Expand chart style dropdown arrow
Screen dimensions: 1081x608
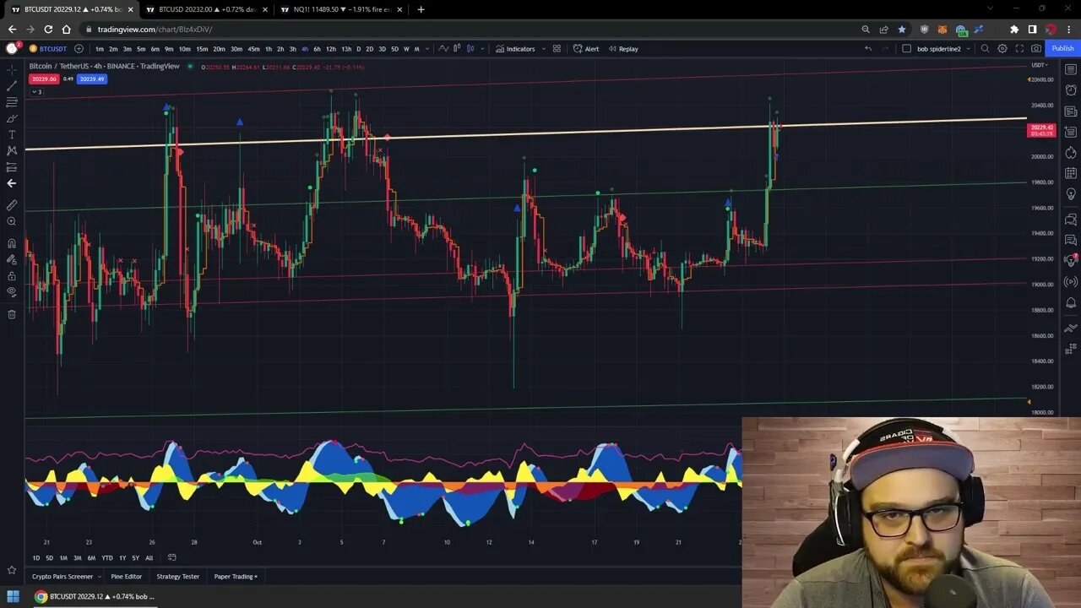coord(482,49)
